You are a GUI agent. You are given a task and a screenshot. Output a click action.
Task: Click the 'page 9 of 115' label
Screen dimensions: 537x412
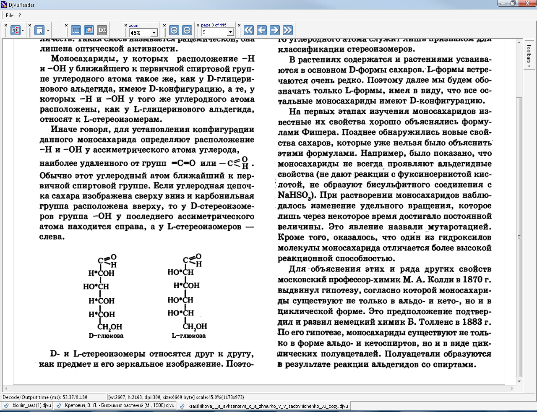click(x=214, y=25)
